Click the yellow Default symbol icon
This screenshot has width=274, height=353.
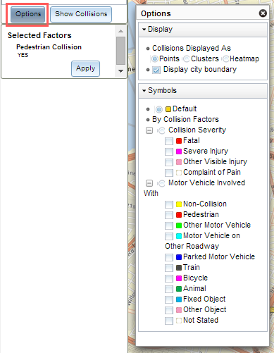[168, 109]
